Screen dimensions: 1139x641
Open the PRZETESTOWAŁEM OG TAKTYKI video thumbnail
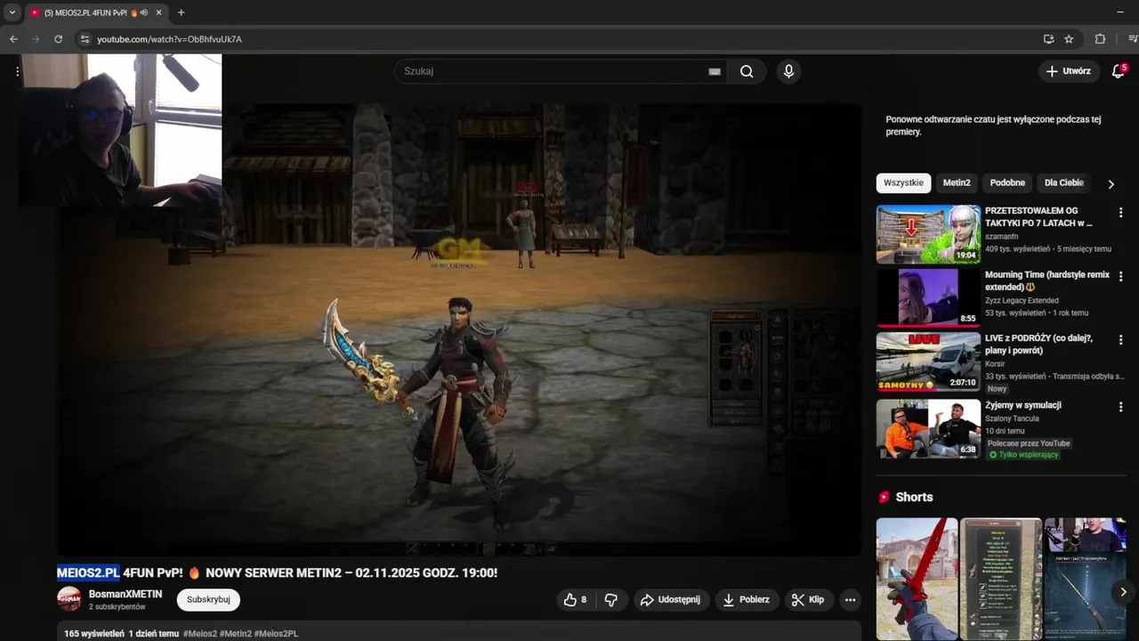tap(928, 234)
